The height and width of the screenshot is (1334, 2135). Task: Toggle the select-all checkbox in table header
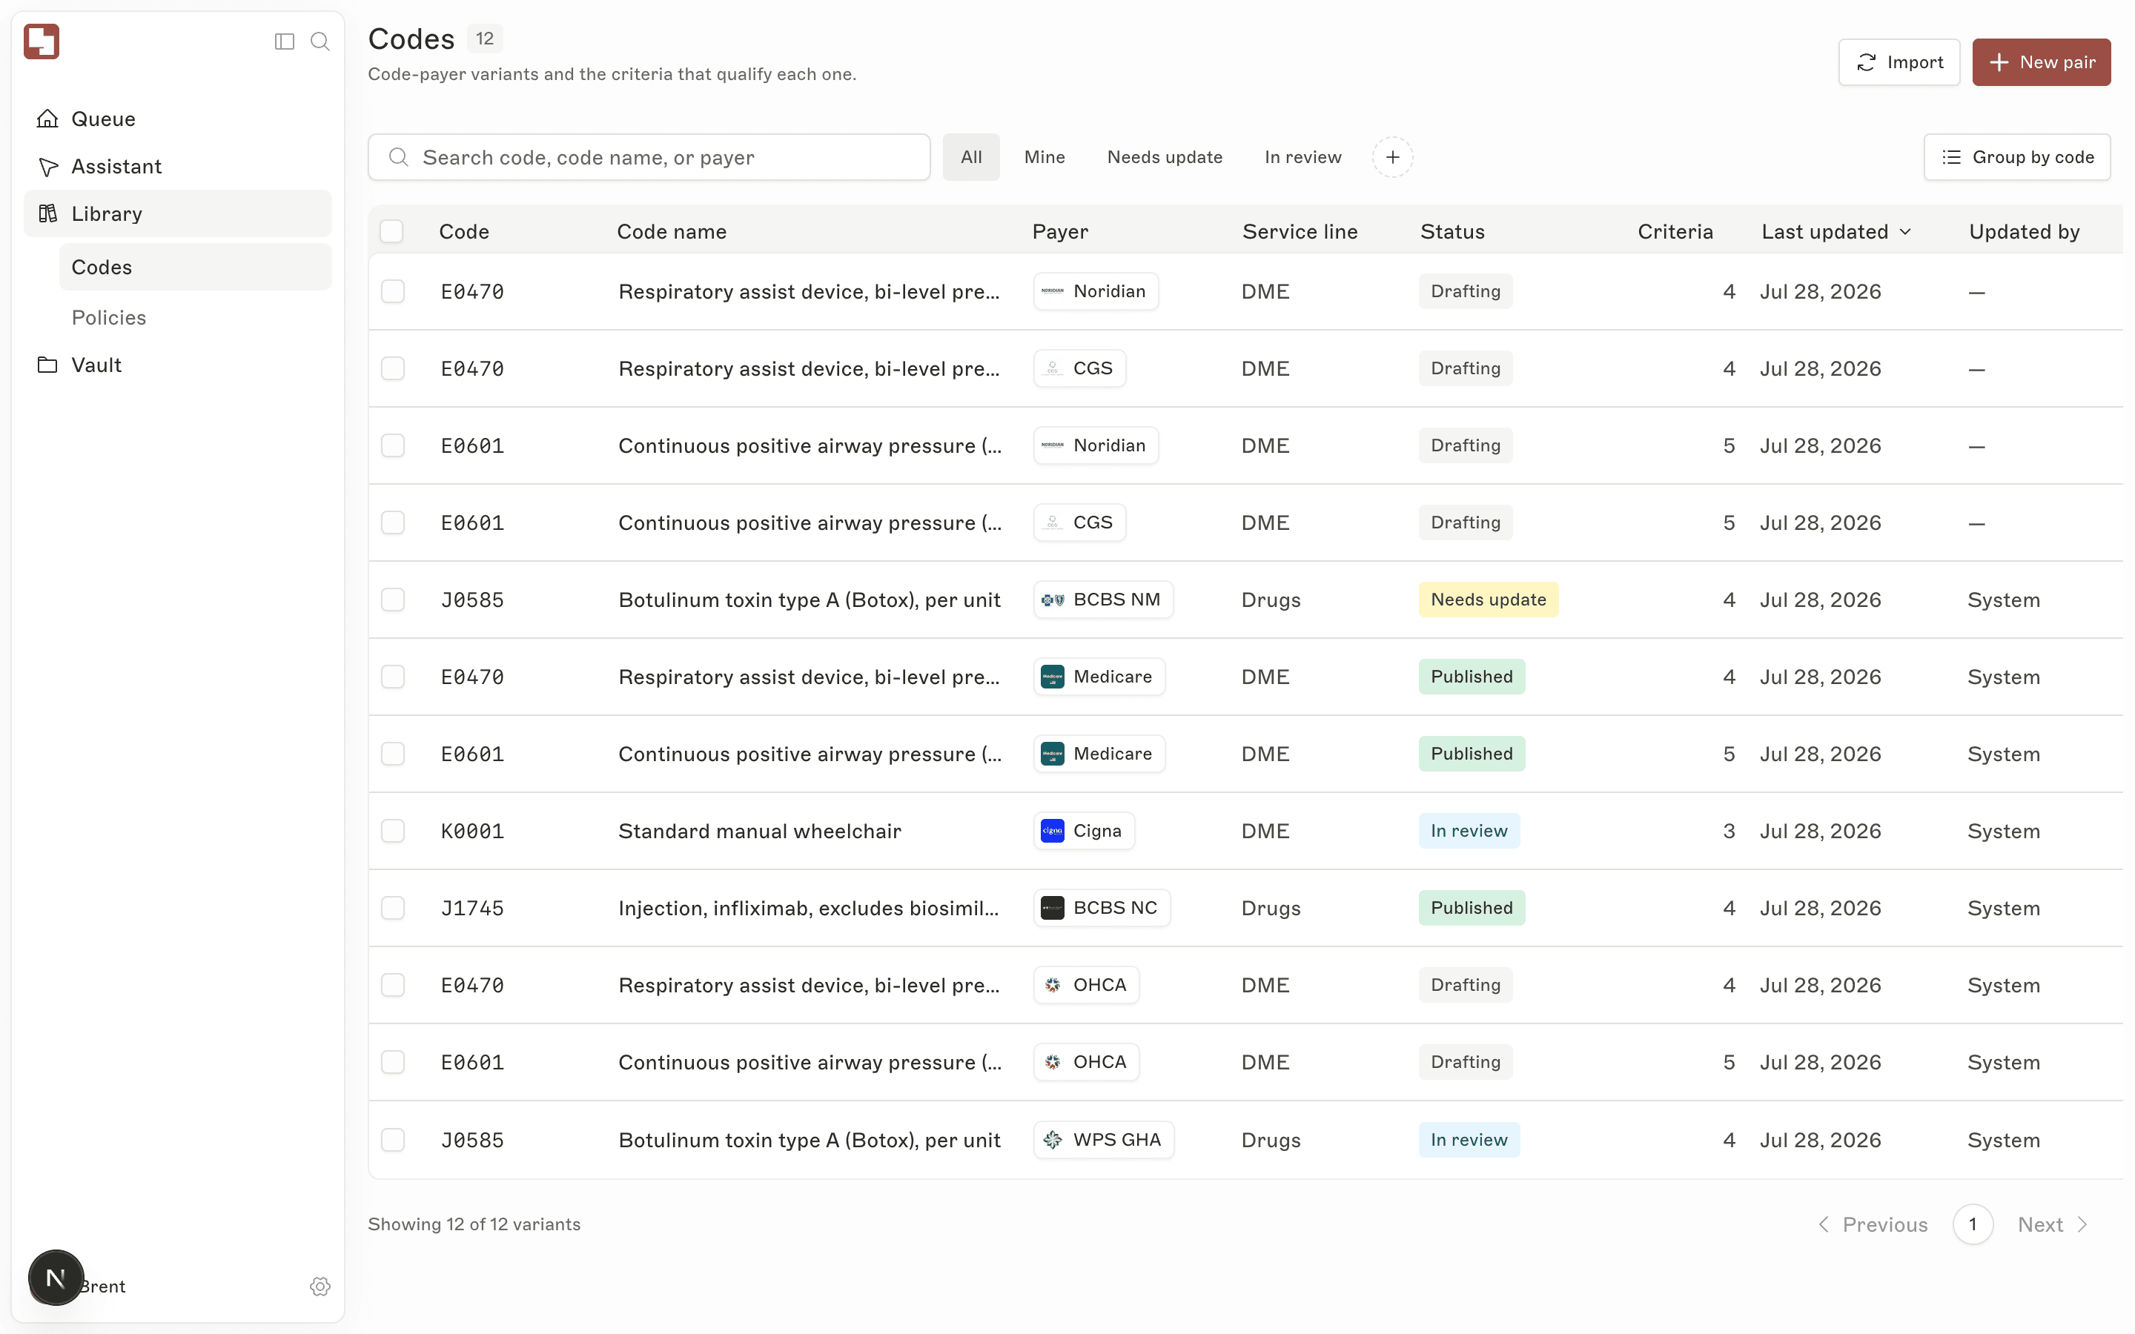pyautogui.click(x=391, y=231)
